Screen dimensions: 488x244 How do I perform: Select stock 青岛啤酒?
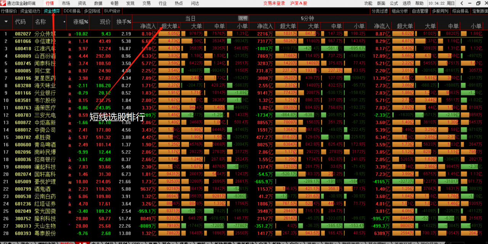pyautogui.click(x=45, y=145)
